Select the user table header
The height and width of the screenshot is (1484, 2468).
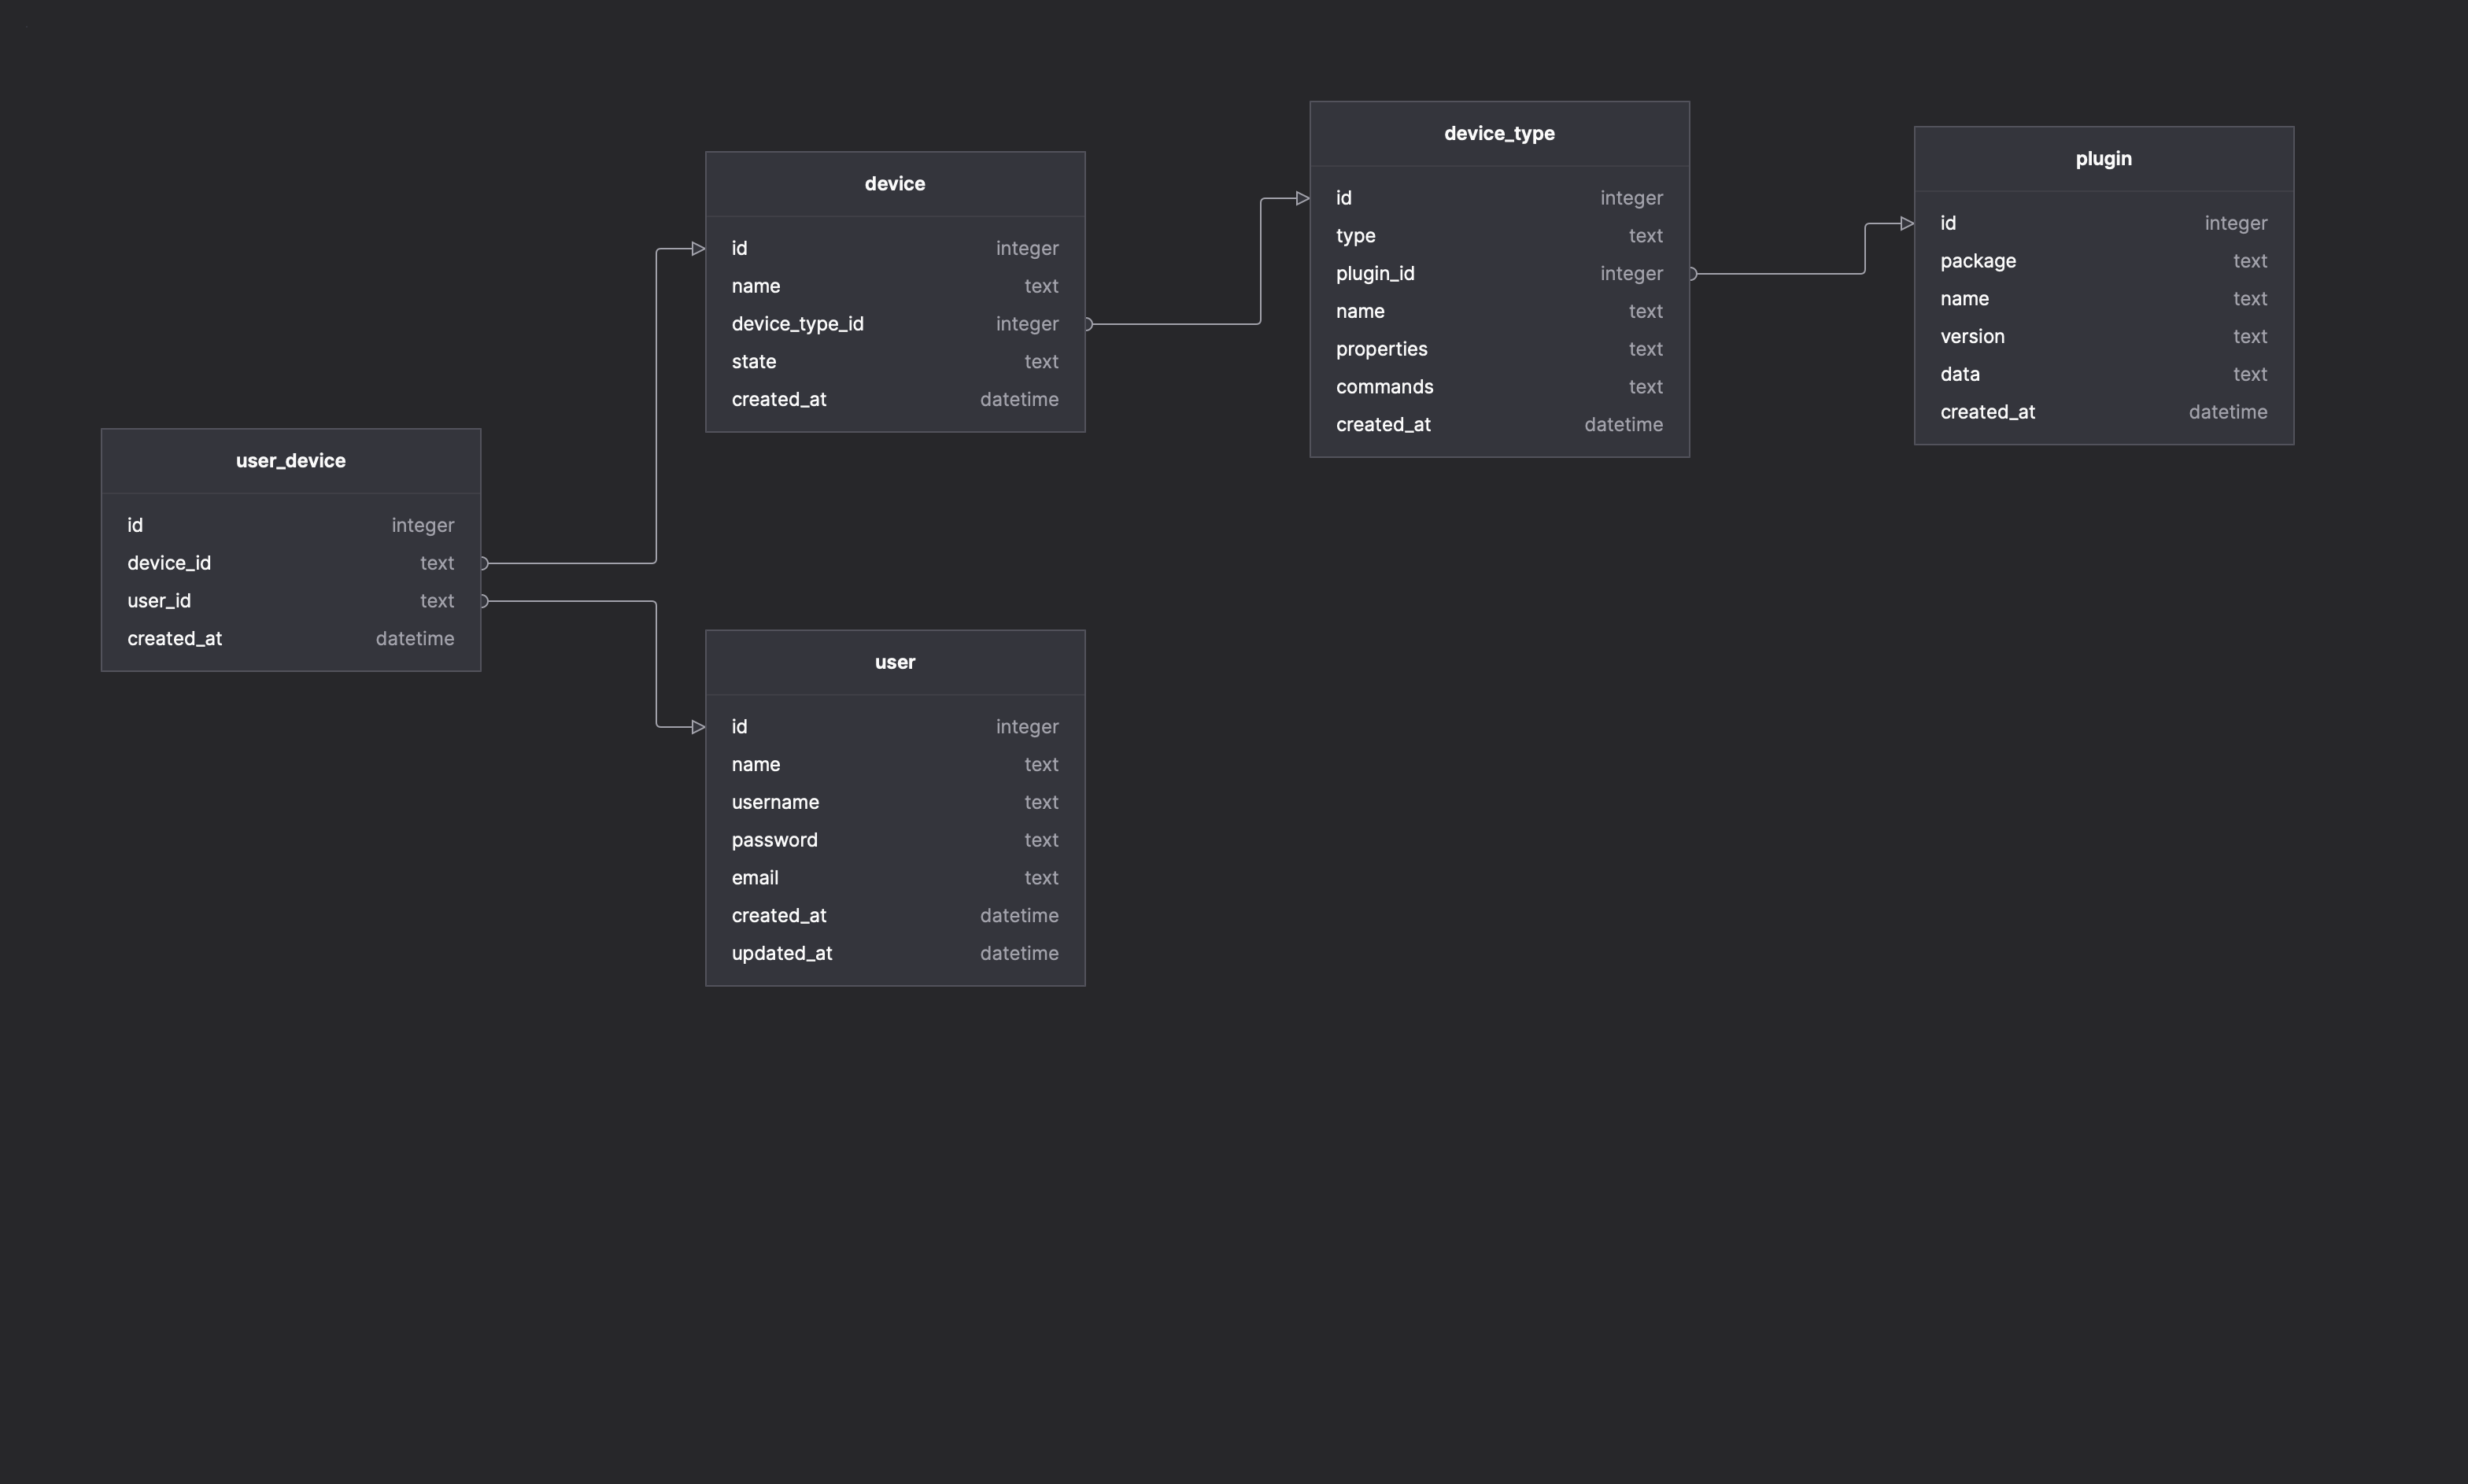click(x=895, y=662)
